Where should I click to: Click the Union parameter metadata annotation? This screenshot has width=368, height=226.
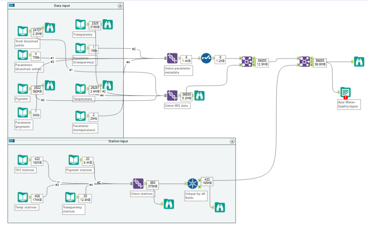click(179, 71)
